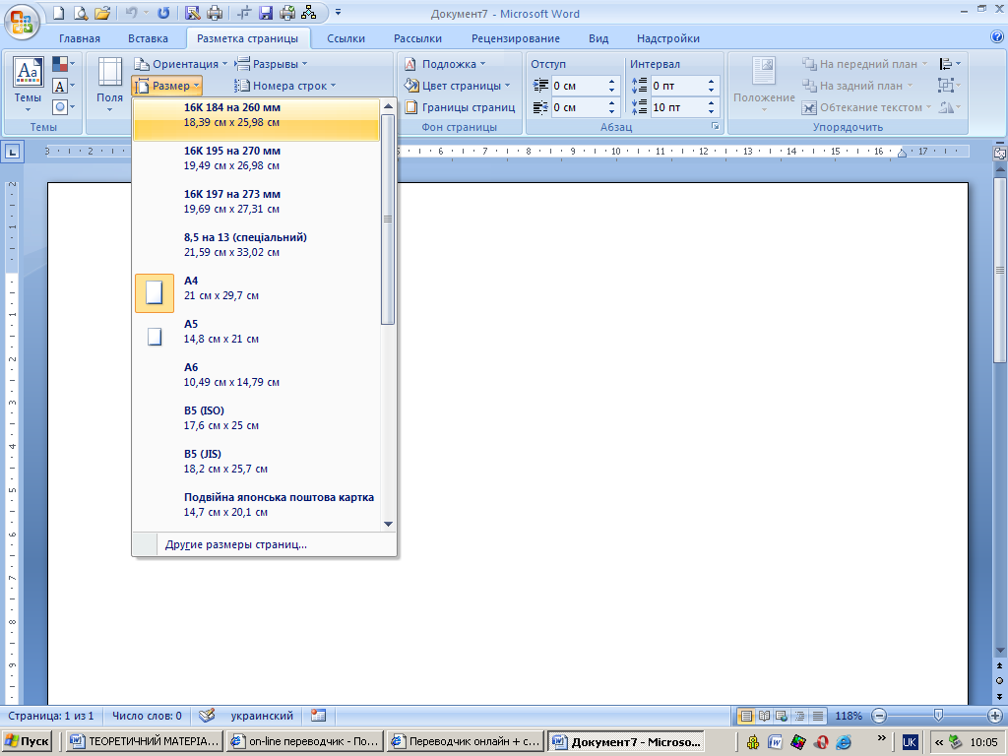Open theme effects dropdown

(64, 106)
